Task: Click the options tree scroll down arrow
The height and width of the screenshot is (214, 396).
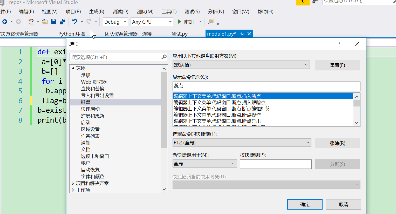Action: (x=164, y=189)
